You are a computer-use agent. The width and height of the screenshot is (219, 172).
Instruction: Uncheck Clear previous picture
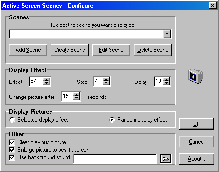(12, 142)
